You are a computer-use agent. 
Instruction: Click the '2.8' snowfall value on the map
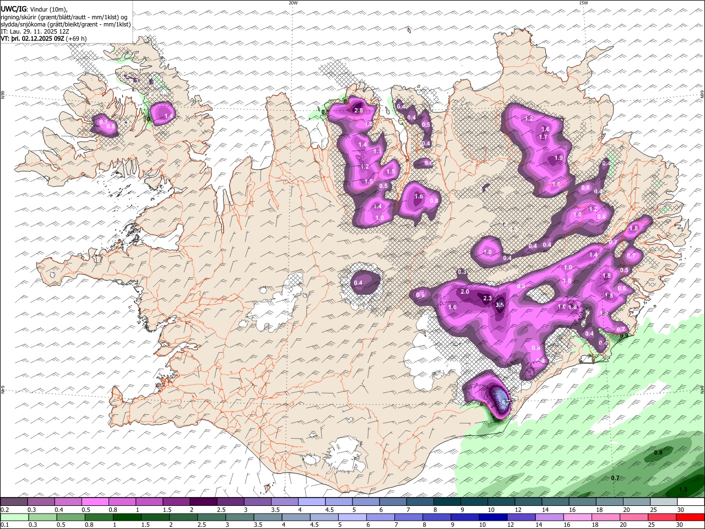click(x=358, y=111)
